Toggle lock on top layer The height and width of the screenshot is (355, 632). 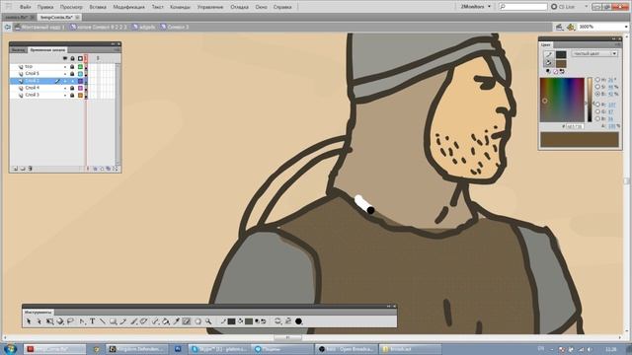click(x=72, y=66)
